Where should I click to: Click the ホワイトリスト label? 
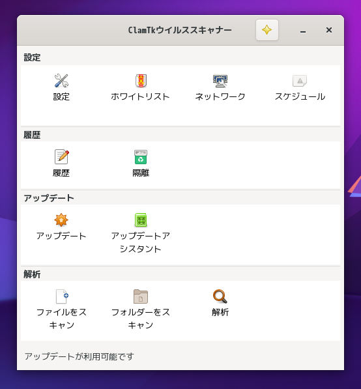click(141, 96)
